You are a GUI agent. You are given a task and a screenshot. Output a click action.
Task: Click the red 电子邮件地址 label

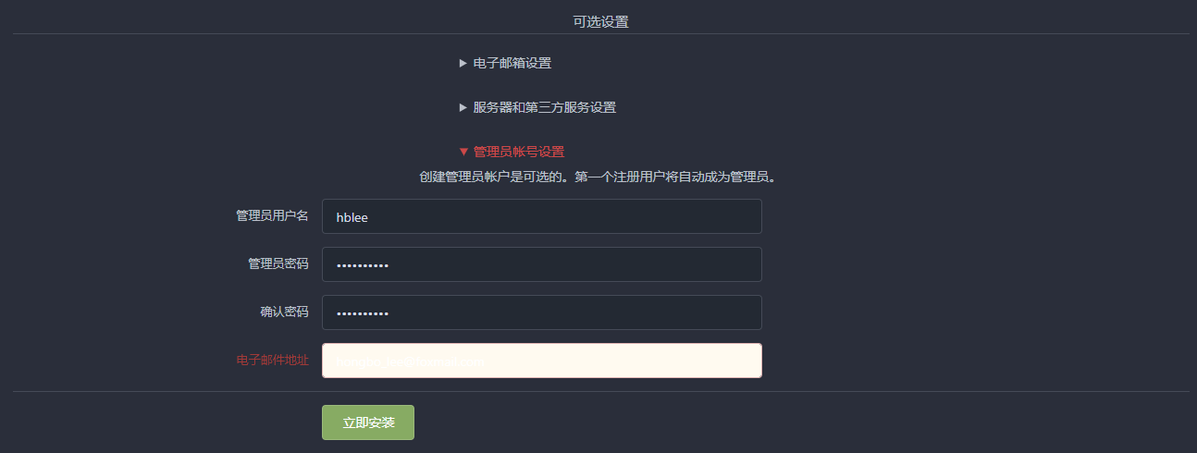(x=273, y=361)
